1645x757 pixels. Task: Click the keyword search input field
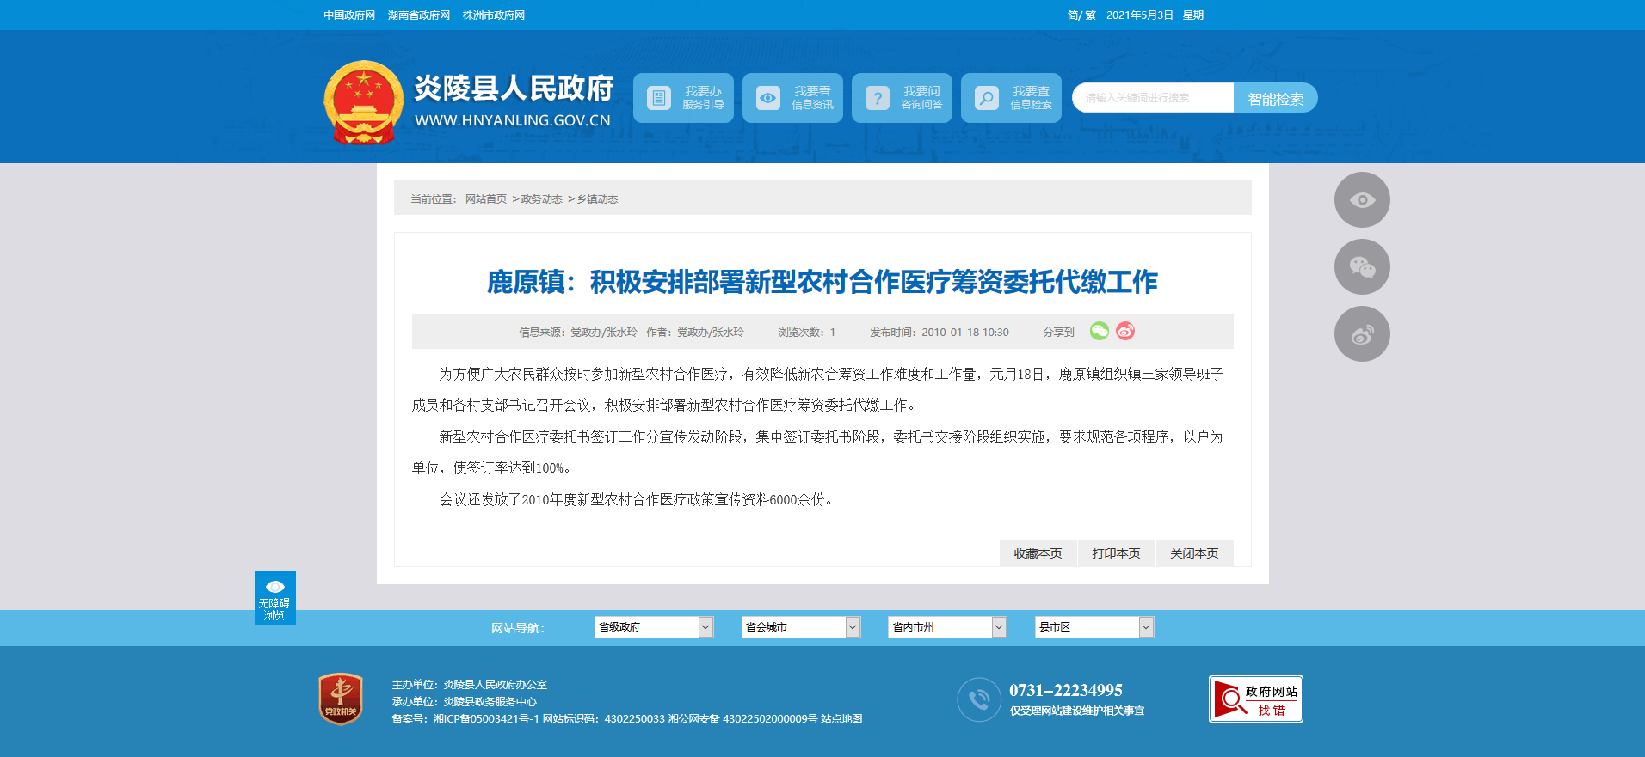click(x=1153, y=98)
